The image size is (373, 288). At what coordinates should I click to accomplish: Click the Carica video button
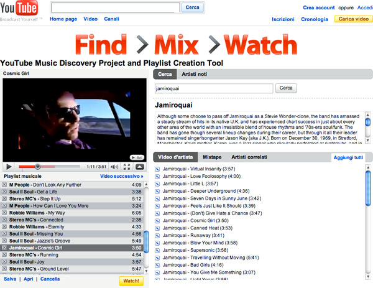[x=354, y=19]
